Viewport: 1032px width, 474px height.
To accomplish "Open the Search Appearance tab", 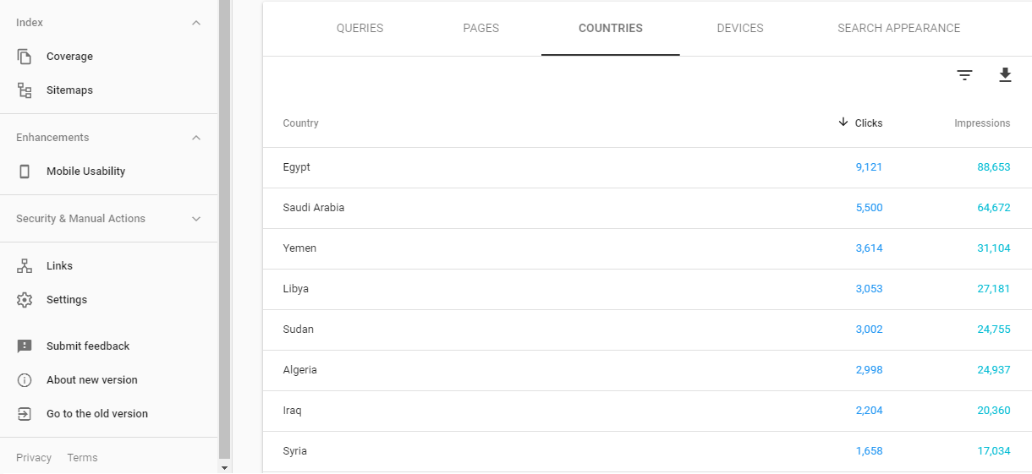I will point(899,28).
